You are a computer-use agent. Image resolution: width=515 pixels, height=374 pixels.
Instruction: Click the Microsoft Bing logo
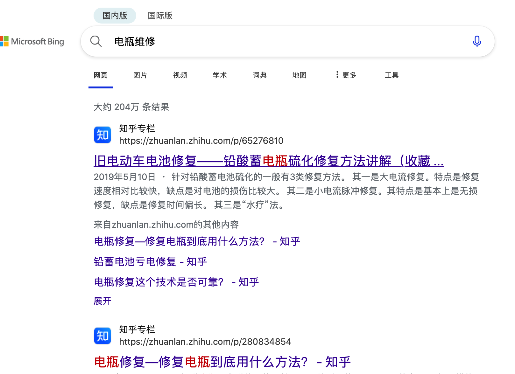(x=32, y=41)
